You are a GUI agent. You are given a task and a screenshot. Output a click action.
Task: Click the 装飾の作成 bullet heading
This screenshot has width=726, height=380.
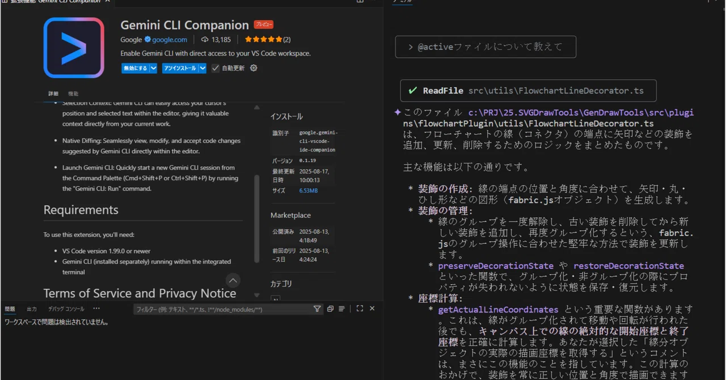click(x=445, y=189)
